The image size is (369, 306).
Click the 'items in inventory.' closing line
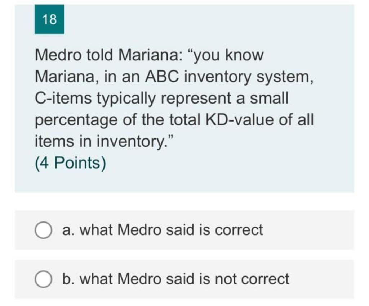tap(104, 141)
